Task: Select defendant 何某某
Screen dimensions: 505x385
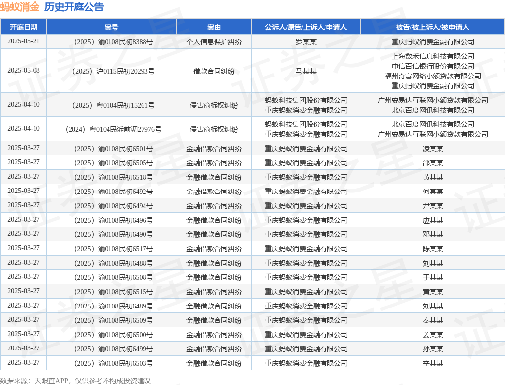Action: (433, 192)
